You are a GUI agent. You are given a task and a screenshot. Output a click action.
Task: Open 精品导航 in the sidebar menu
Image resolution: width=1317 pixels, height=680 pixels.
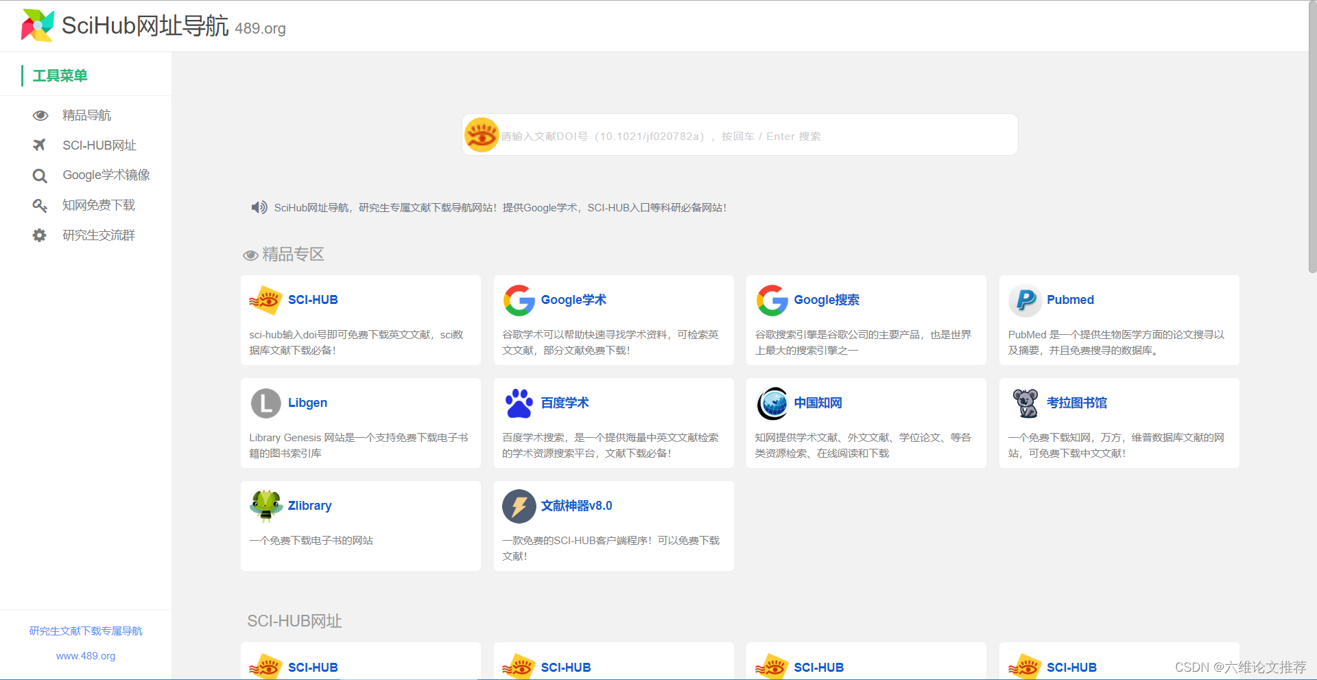(x=86, y=115)
